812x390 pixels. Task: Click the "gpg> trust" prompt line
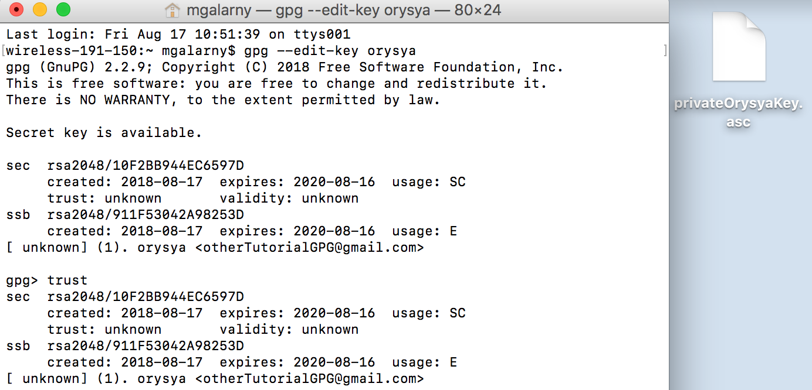click(47, 280)
